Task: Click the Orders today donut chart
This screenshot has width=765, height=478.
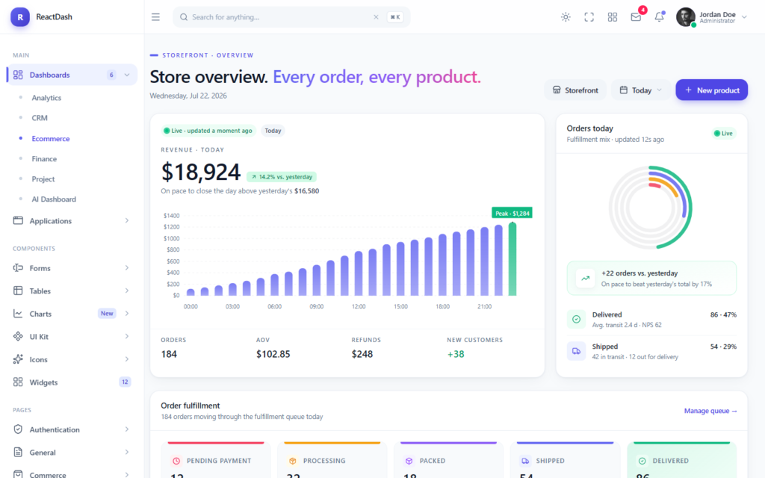Action: pyautogui.click(x=651, y=208)
